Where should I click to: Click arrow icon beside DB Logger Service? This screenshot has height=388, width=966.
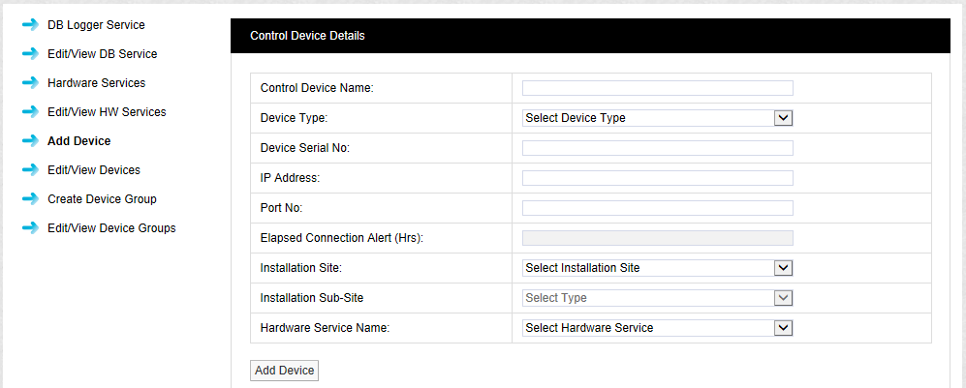(29, 25)
